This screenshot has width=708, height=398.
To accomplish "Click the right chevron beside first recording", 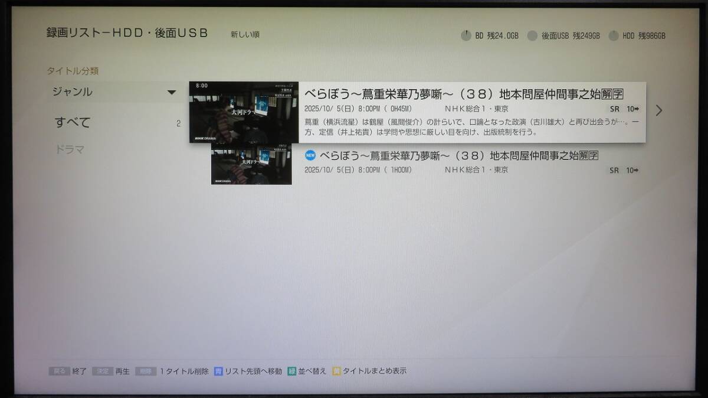I will [659, 110].
